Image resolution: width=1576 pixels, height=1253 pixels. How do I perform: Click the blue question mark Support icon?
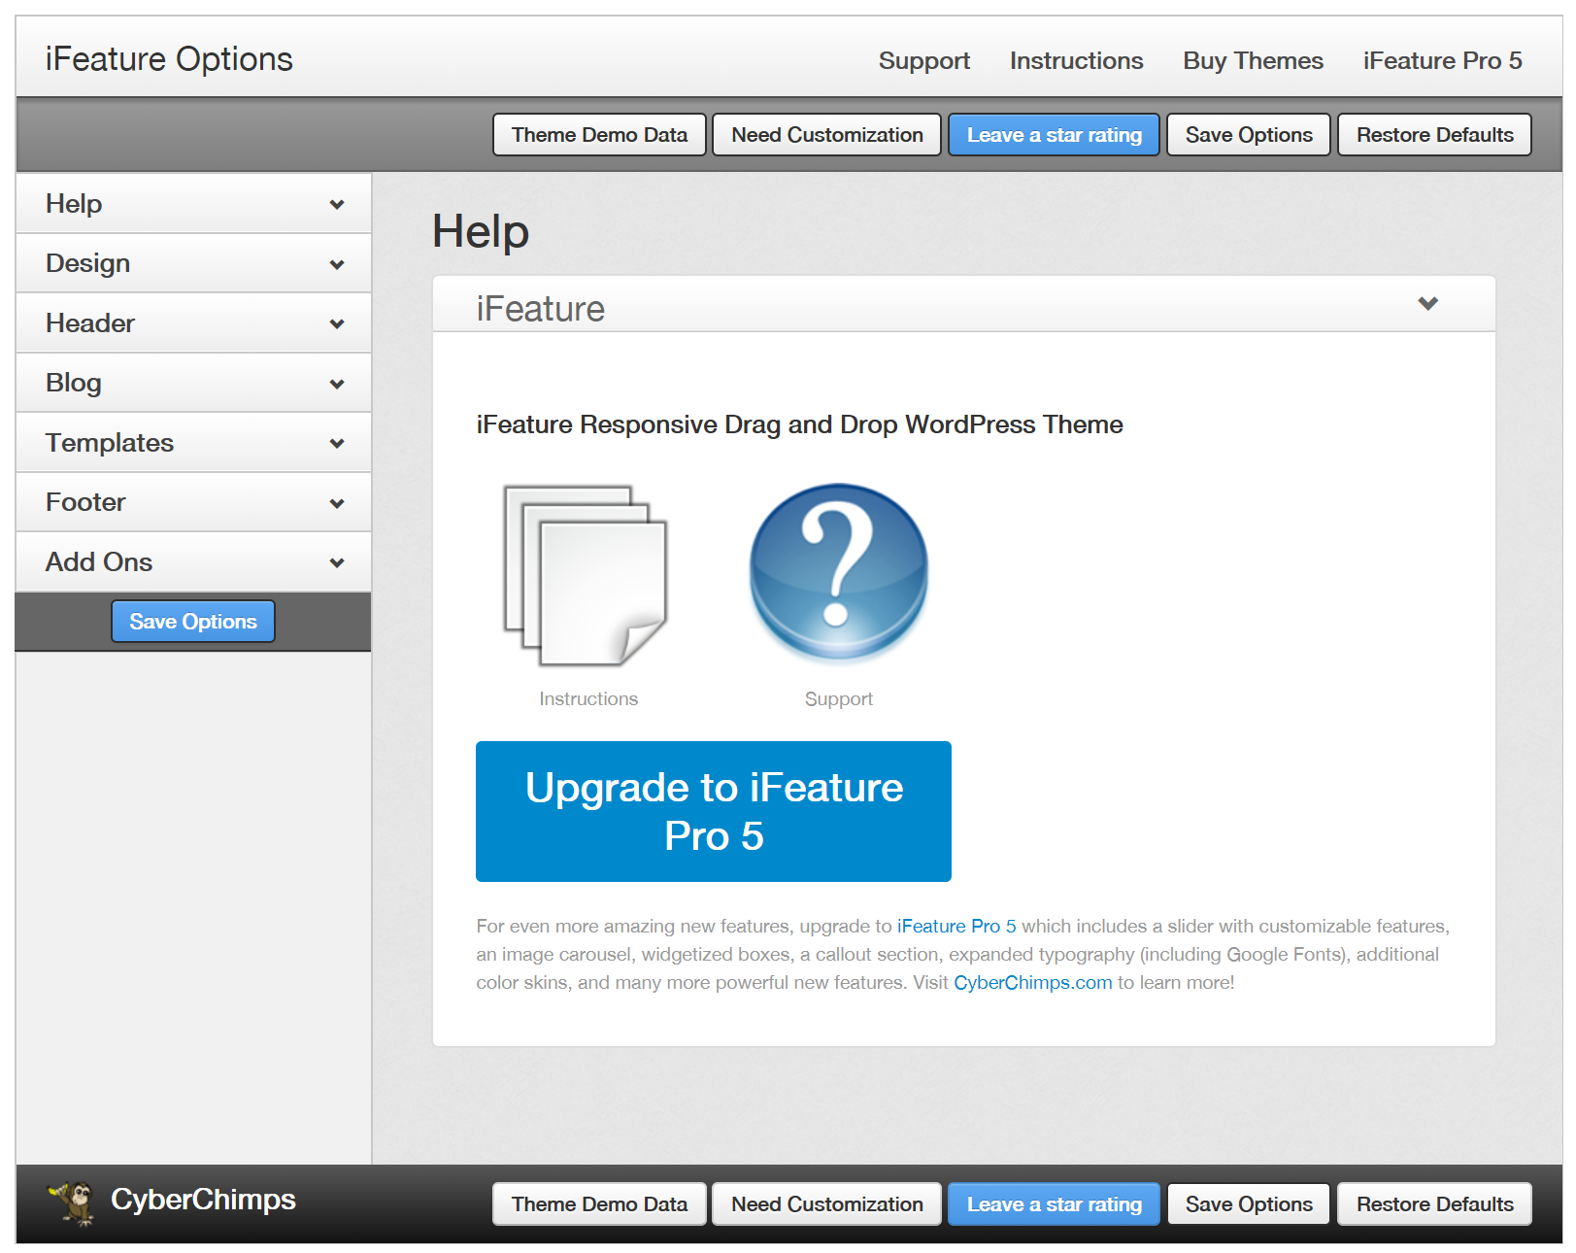pyautogui.click(x=839, y=572)
